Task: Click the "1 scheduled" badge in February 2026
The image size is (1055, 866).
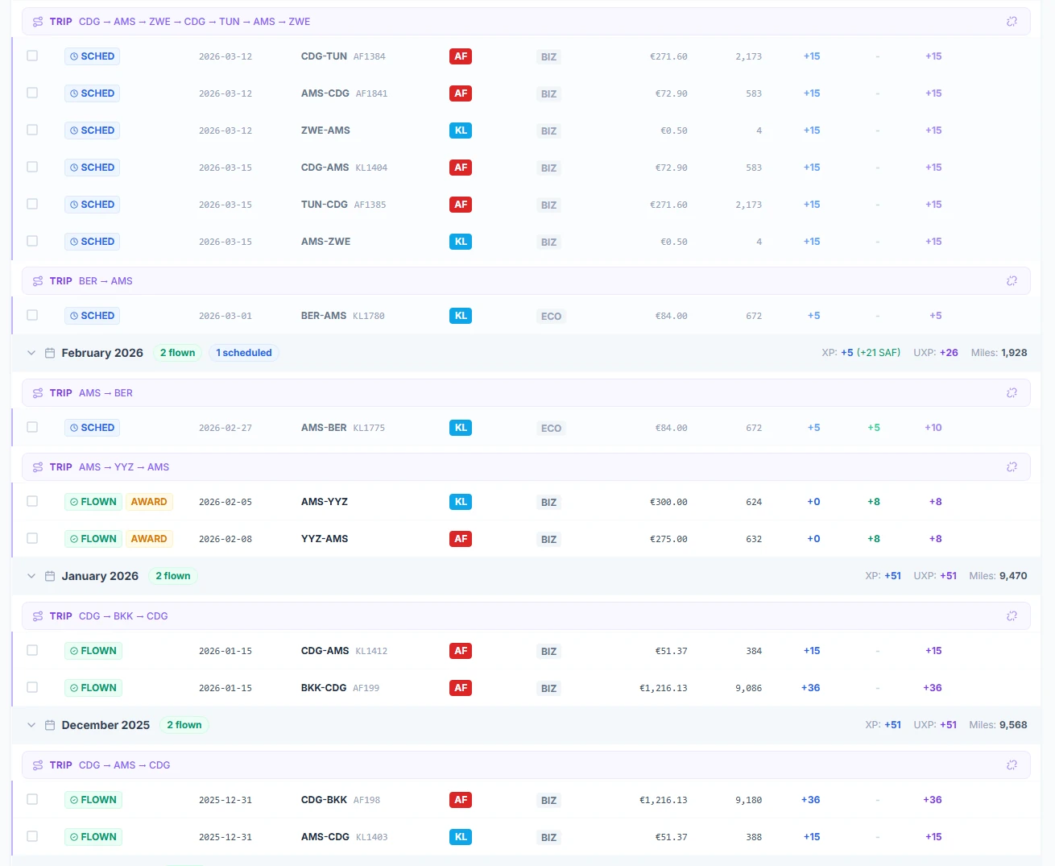Action: 243,352
